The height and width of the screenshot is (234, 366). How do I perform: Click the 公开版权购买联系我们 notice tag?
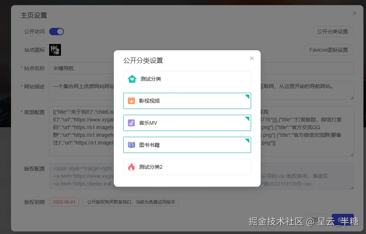click(x=131, y=202)
